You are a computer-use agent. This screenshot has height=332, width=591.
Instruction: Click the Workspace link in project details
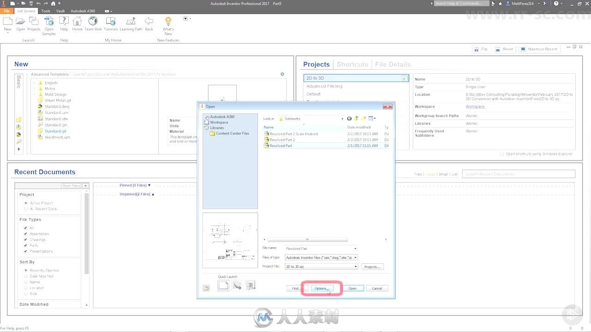pyautogui.click(x=475, y=107)
